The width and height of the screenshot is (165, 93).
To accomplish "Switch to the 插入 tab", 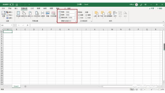I will pos(16,8).
